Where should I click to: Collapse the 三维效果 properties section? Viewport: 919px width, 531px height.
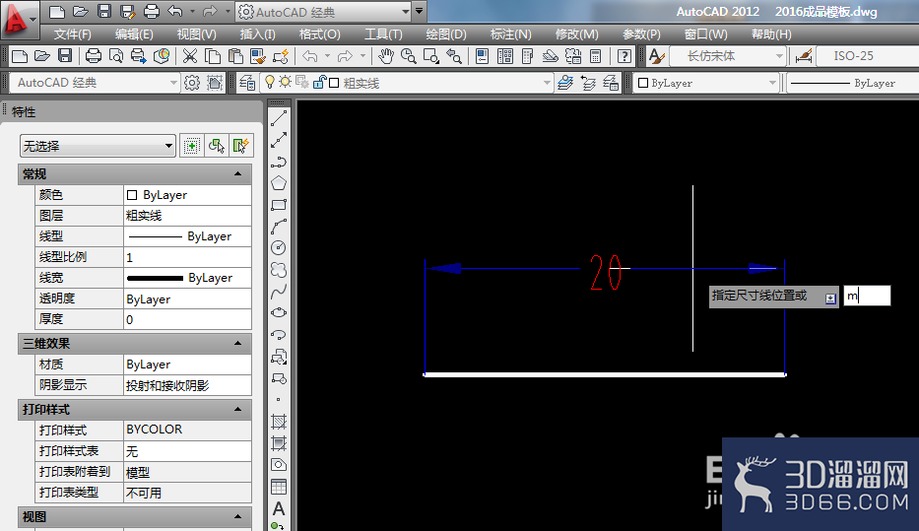238,343
